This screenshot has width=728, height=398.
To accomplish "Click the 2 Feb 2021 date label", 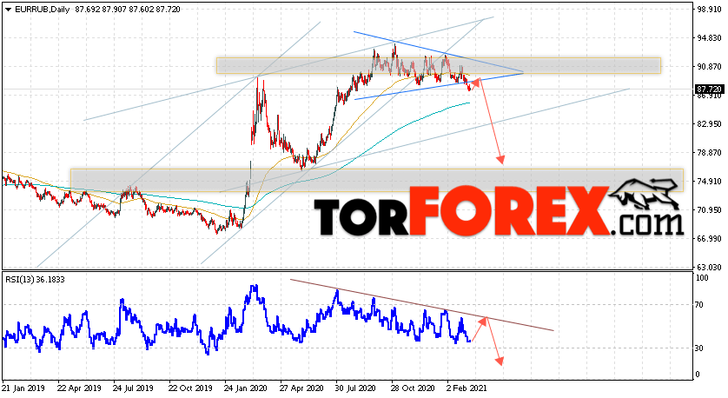I will (467, 388).
